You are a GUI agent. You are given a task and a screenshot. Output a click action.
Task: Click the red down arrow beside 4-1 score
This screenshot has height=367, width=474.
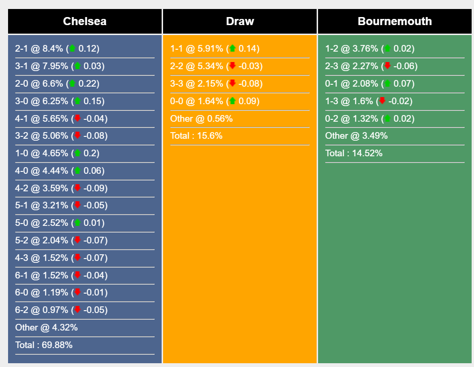(77, 118)
